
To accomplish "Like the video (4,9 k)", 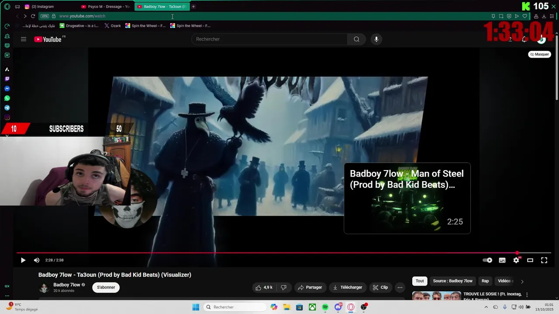I will [264, 287].
